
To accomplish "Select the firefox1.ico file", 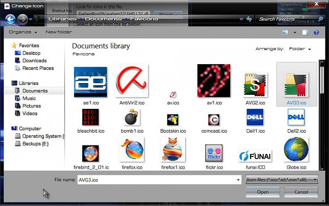I will coord(173,153).
